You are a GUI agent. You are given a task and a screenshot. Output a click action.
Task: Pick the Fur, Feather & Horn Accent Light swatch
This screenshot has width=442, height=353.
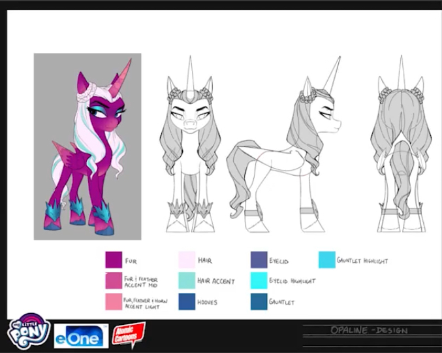(x=114, y=301)
